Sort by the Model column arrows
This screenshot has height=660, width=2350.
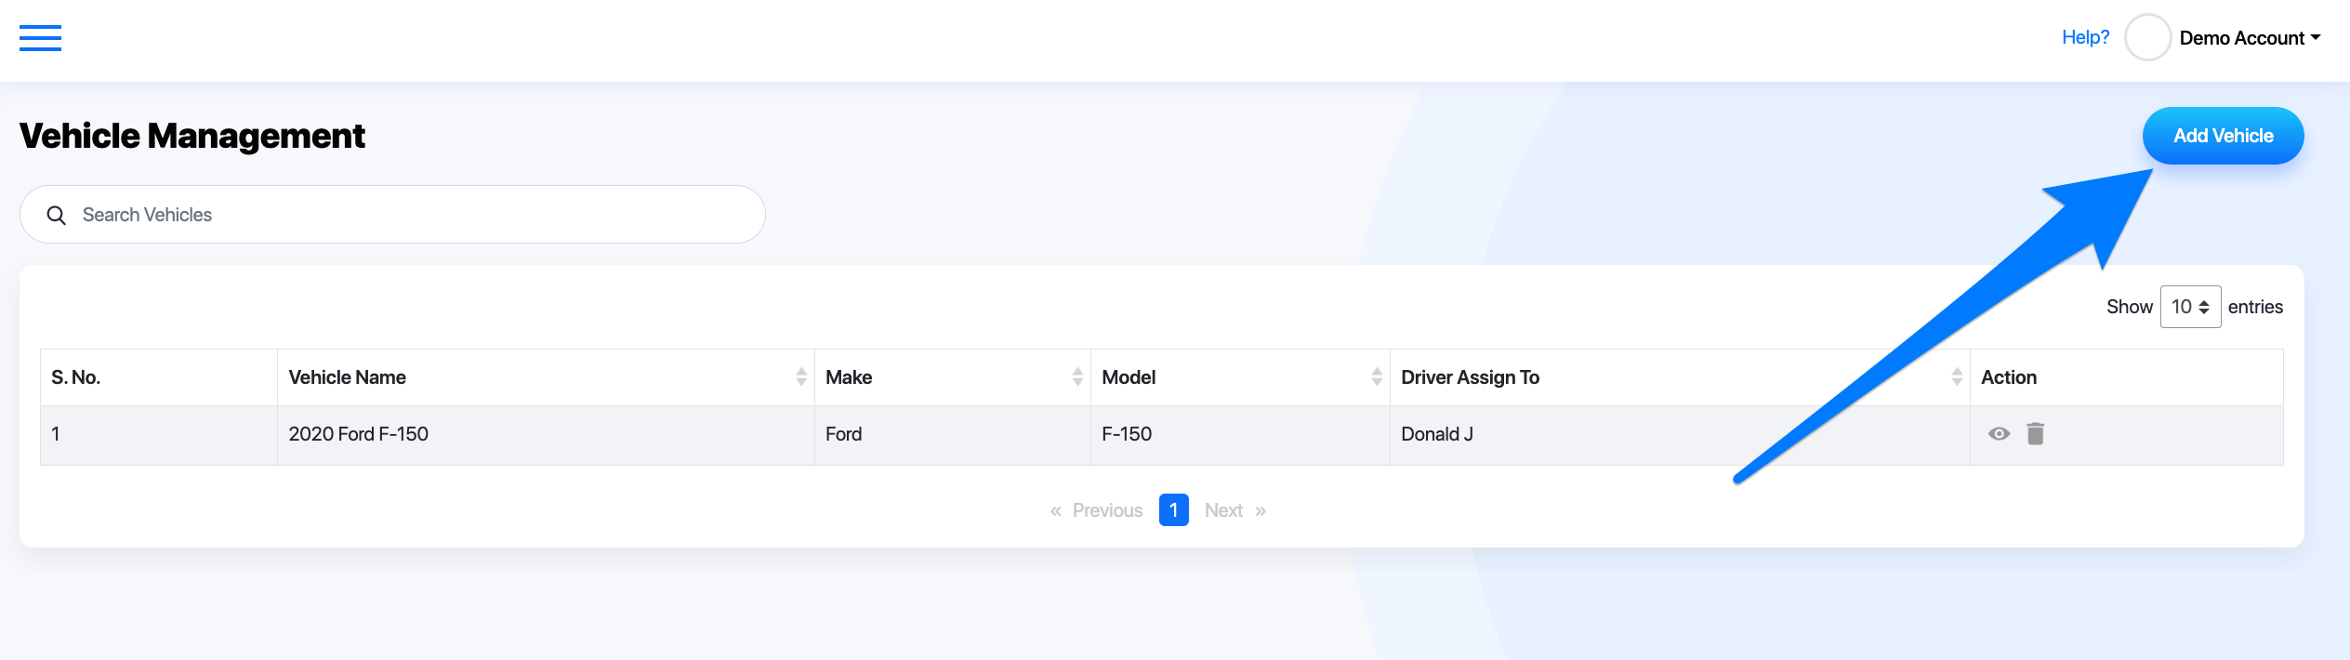(x=1377, y=376)
